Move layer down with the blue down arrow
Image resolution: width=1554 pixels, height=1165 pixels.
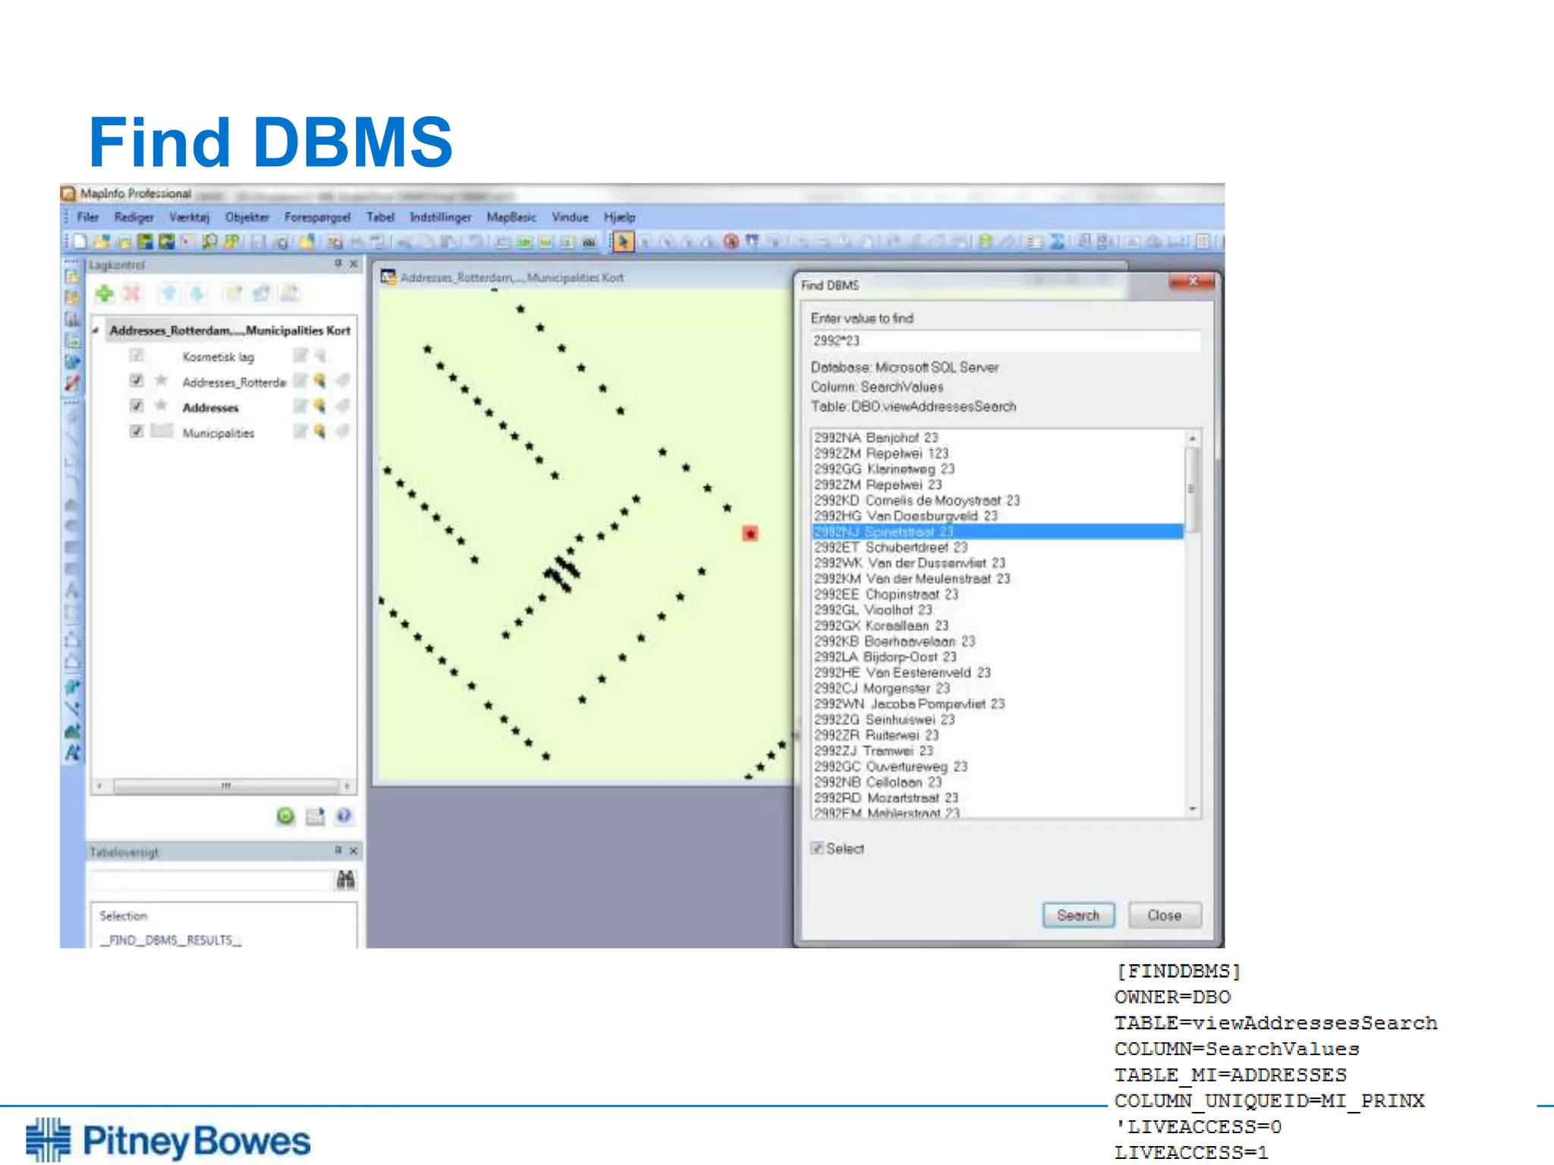pyautogui.click(x=197, y=294)
